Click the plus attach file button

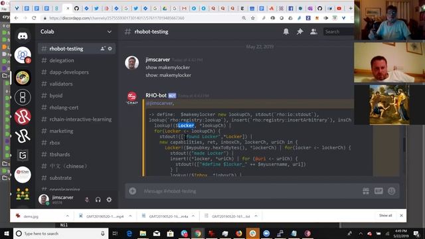133,191
